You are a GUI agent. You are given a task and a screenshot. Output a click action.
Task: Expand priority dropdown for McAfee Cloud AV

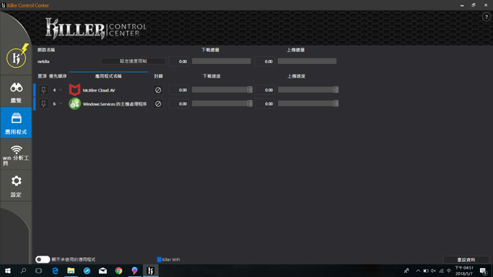click(x=61, y=90)
